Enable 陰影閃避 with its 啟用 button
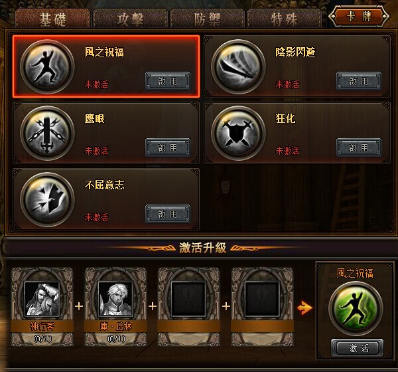The image size is (398, 372). point(359,81)
